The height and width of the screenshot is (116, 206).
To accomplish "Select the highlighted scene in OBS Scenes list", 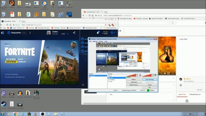I will 98,76.
